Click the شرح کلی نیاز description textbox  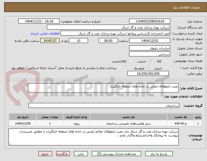[103, 88]
